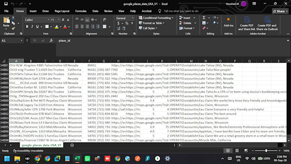This screenshot has width=291, height=164.
Task: Open the Calibri font name dropdown
Action: [x=48, y=20]
